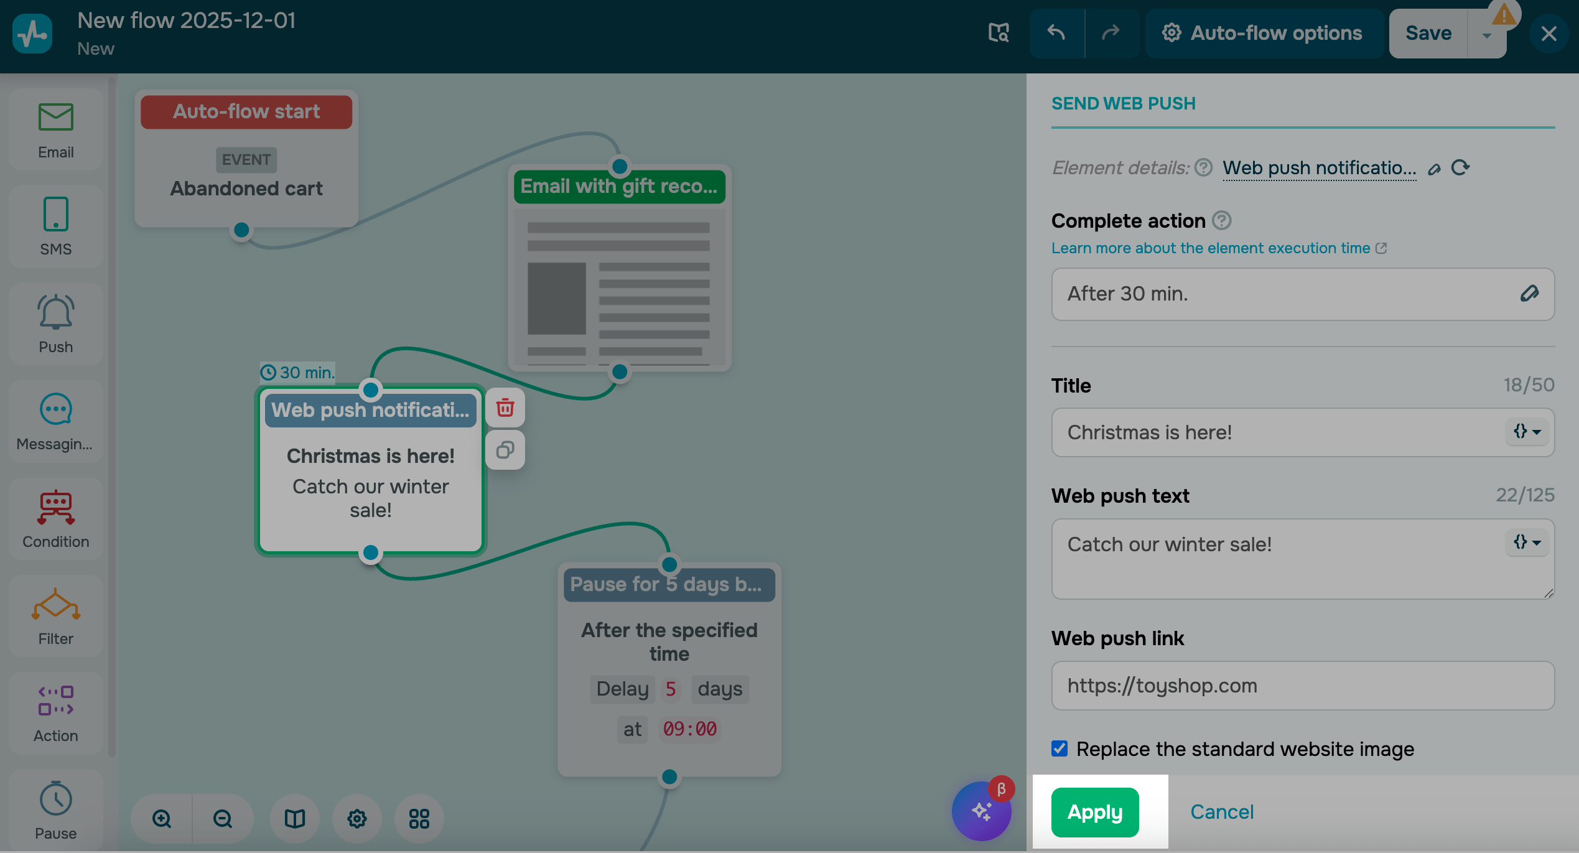Open Auto-flow options menu
1579x853 pixels.
pos(1263,33)
